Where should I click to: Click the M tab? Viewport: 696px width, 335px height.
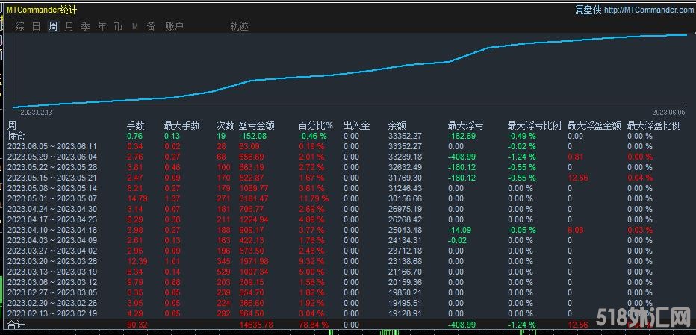pyautogui.click(x=135, y=26)
